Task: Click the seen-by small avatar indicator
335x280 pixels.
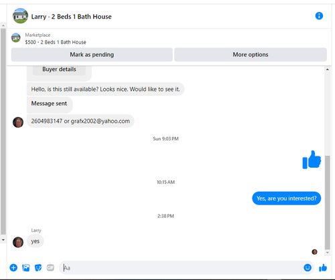Action: point(314,252)
